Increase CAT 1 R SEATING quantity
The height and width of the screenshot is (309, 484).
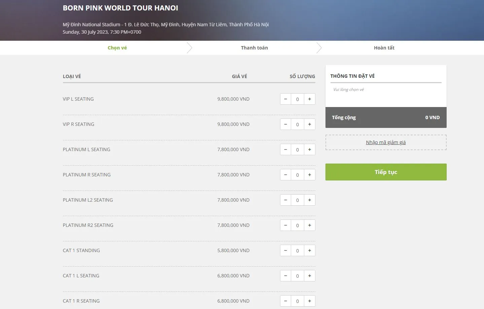[x=310, y=301]
